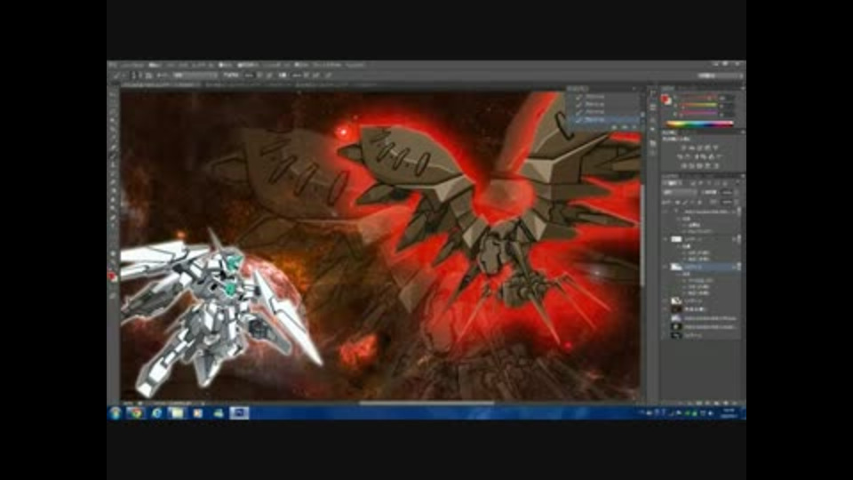Screen dimensions: 853x480
Task: Switch to Photoshop via its taskbar button
Action: click(x=239, y=413)
